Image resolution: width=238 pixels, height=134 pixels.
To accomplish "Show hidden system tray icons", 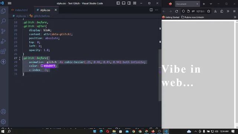I will point(196,131).
